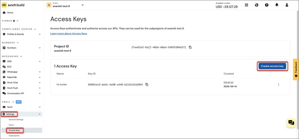Image resolution: width=299 pixels, height=139 pixels.
Task: Expand the Profiles & Brands menu chevron
Action: (x=40, y=34)
